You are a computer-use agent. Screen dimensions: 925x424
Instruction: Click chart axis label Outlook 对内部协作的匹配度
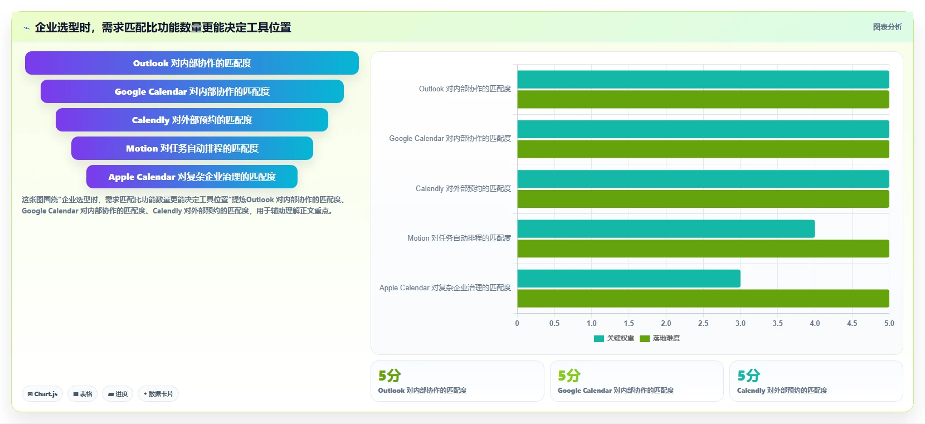[x=465, y=89]
